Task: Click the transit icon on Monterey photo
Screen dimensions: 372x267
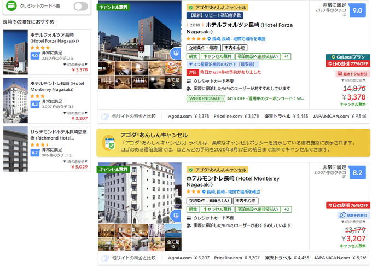Action: pos(176,216)
